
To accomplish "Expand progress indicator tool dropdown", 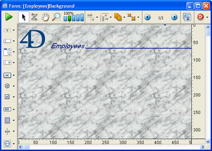I will (x=14, y=109).
